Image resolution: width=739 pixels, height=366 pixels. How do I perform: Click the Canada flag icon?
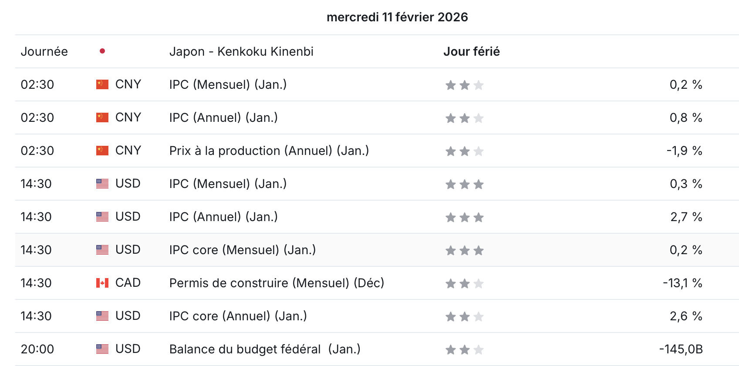(x=102, y=283)
